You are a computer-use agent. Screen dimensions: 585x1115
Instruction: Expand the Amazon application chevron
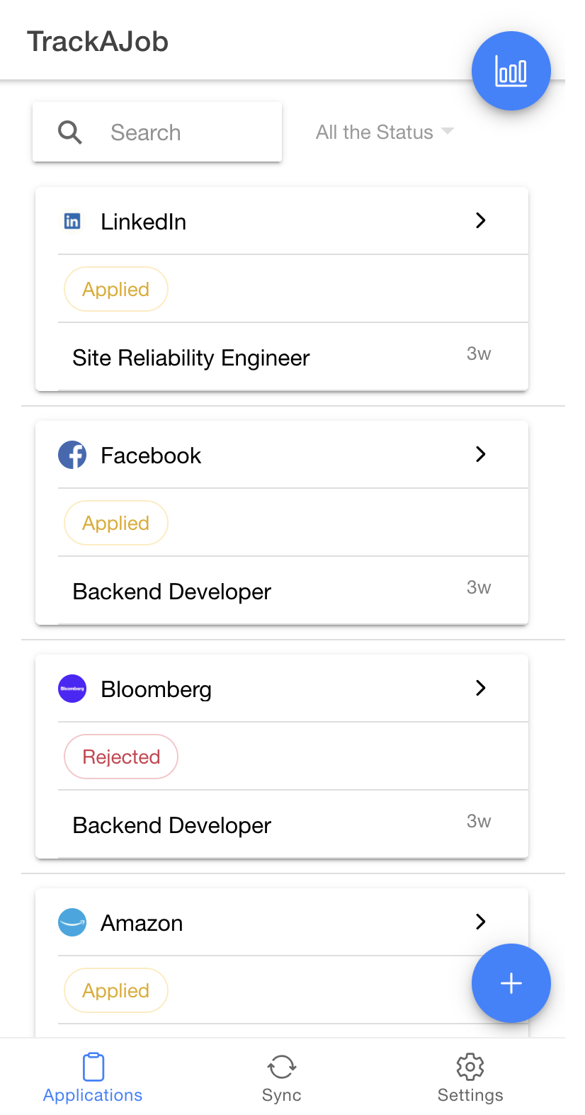click(x=480, y=922)
